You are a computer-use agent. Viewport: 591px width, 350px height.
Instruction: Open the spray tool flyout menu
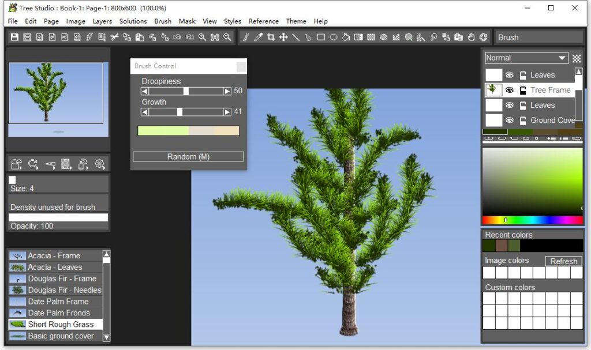[x=421, y=37]
